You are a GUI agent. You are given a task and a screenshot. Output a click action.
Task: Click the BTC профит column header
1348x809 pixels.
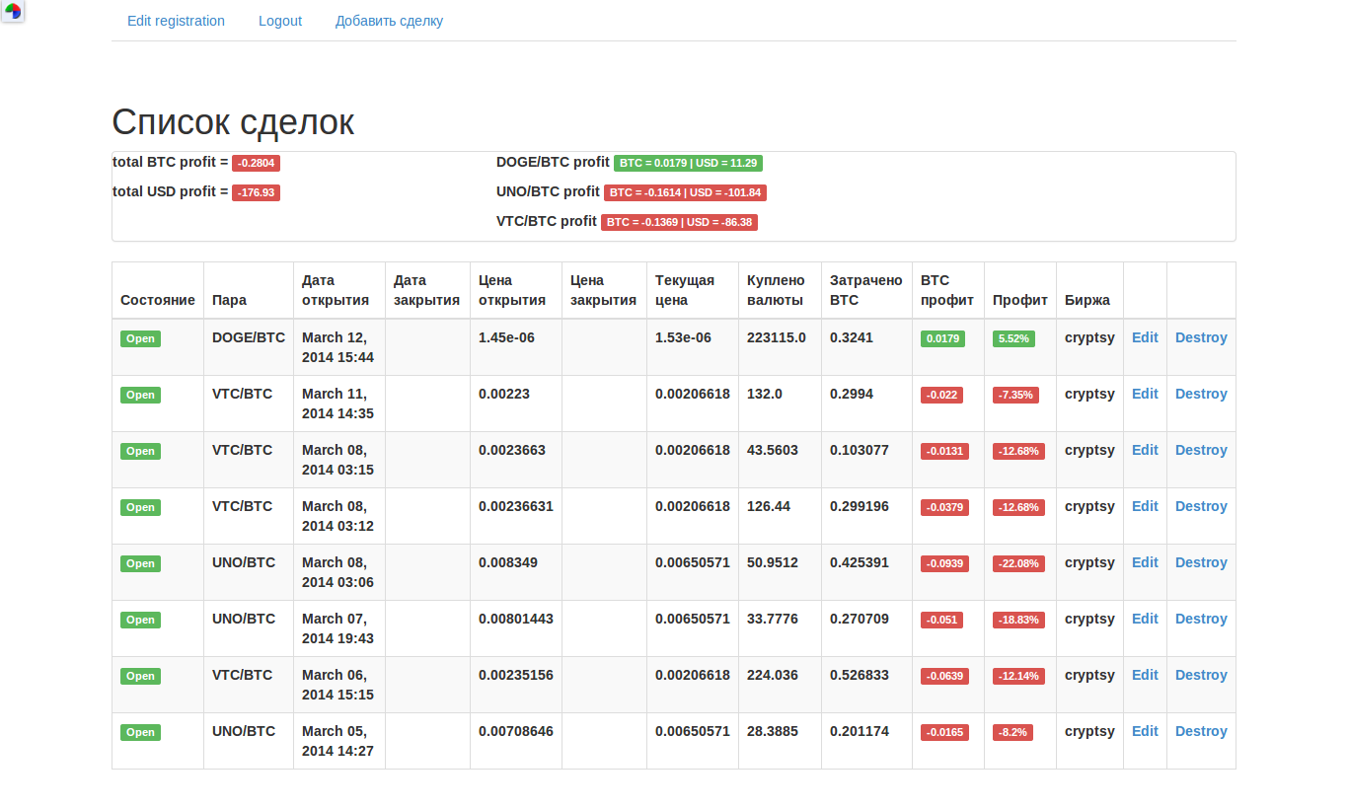point(947,290)
